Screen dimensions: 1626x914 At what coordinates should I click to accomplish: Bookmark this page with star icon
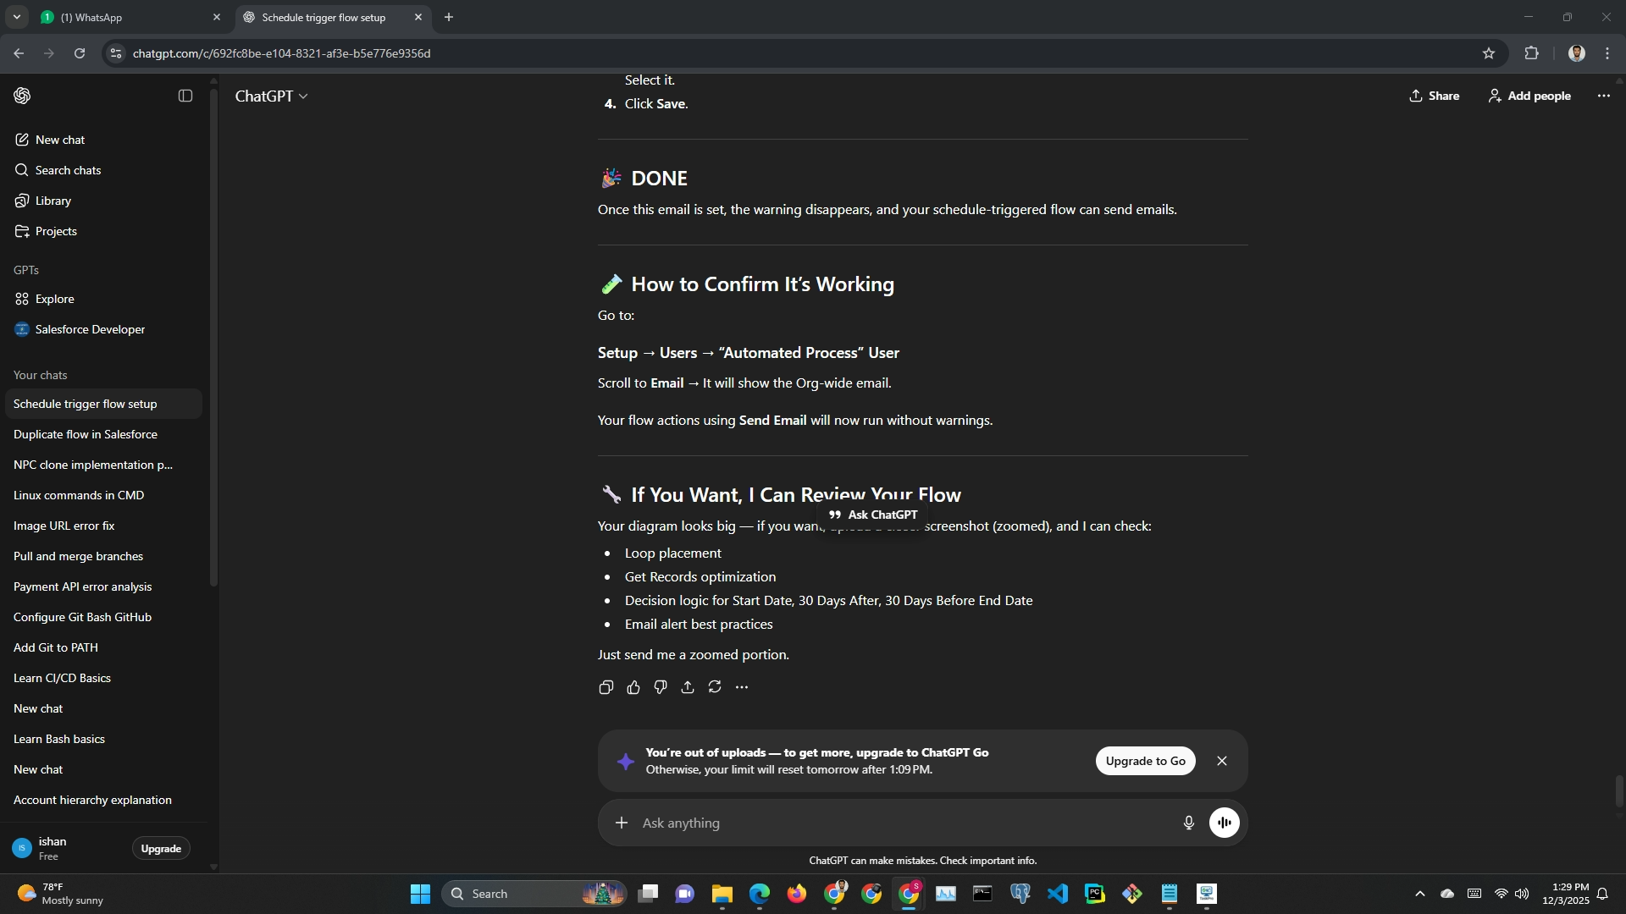pos(1489,53)
